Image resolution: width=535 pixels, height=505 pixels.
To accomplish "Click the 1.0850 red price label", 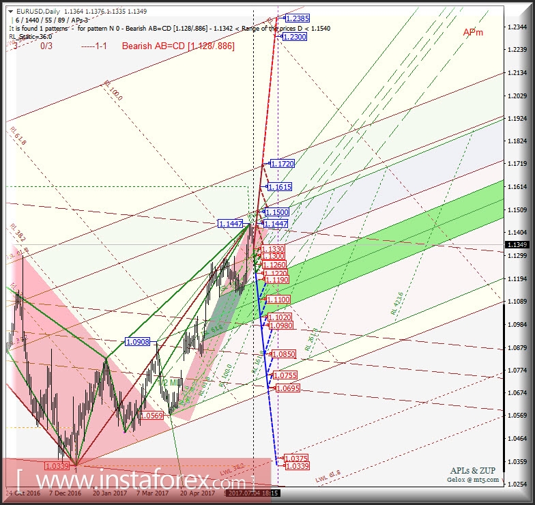I will click(x=284, y=354).
